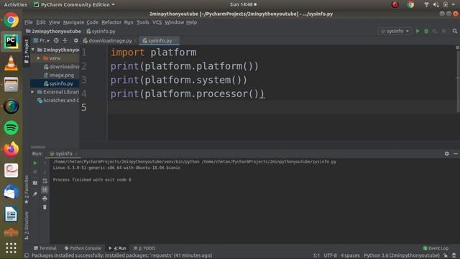
Task: Clear run output with the trash icon
Action: tap(45, 207)
